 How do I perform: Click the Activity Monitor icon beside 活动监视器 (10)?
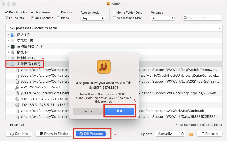[x=13, y=46]
